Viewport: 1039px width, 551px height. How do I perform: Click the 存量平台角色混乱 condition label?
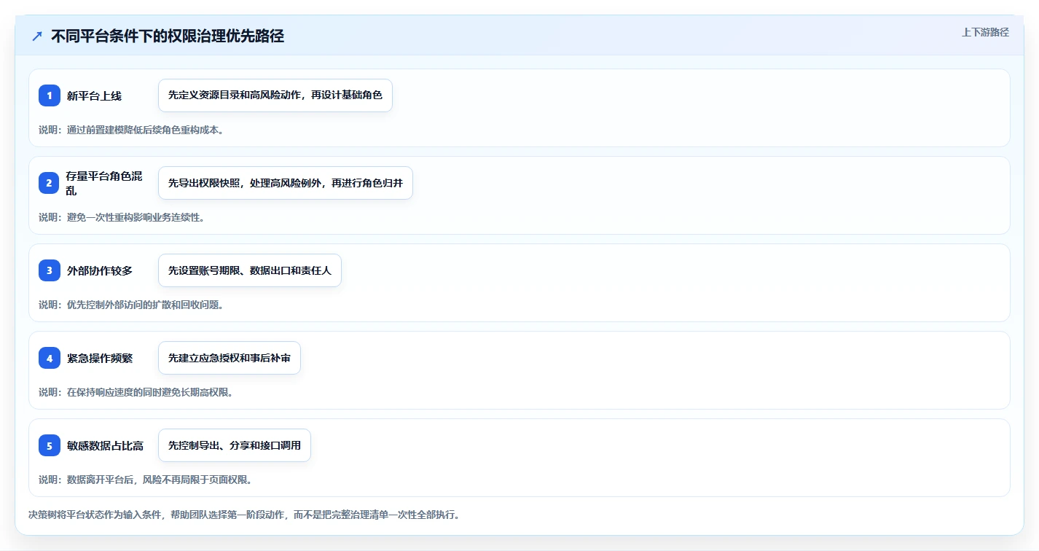[104, 183]
